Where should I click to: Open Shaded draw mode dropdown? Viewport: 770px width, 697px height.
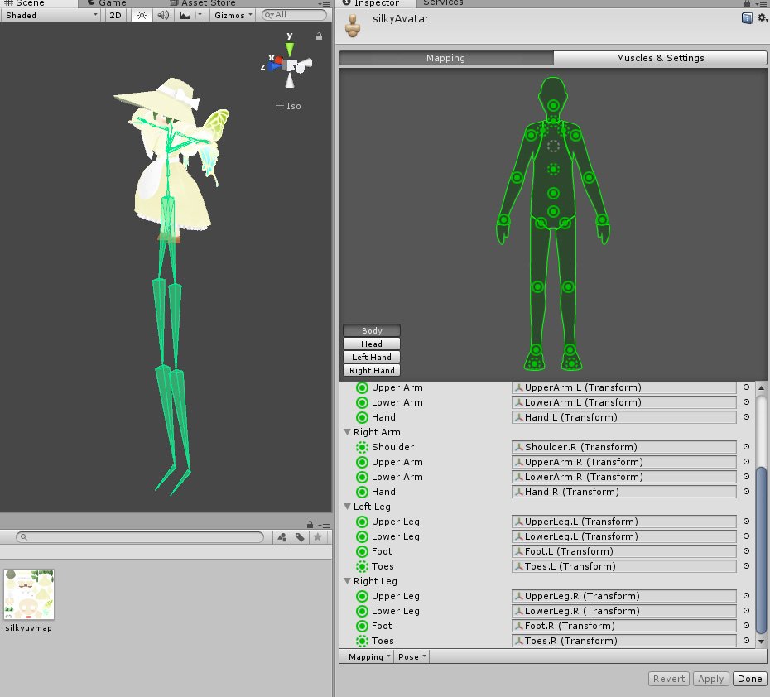click(x=51, y=15)
